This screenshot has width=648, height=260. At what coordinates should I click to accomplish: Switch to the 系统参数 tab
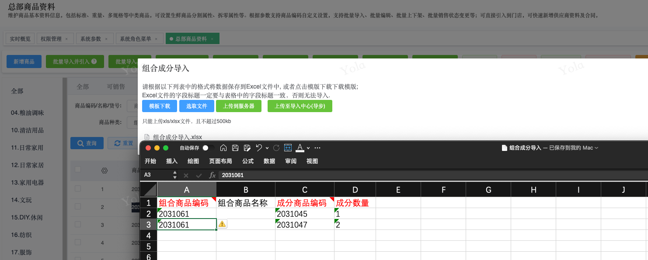(91, 39)
